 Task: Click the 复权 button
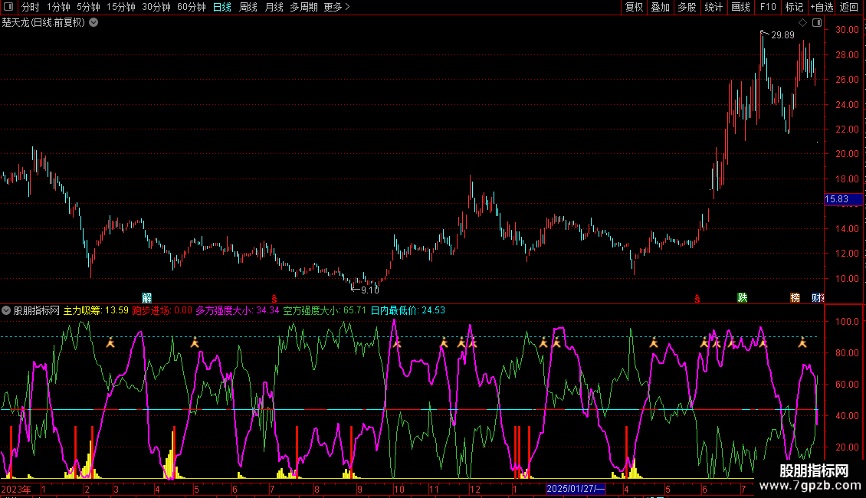click(x=635, y=7)
